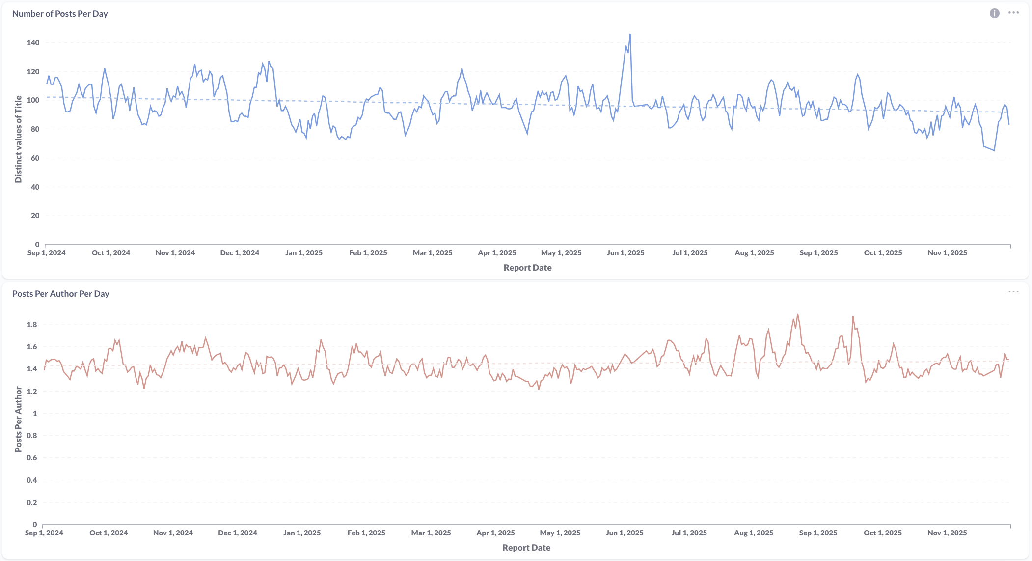
Task: Click the Sep 1, 2025 tick on bottom chart
Action: (818, 533)
